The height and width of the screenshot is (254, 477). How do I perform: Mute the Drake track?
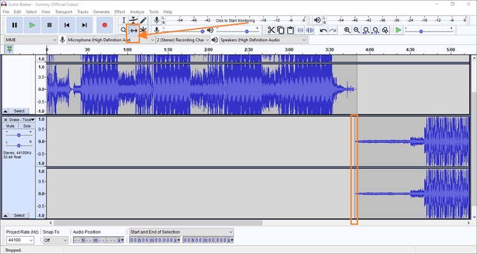click(x=10, y=126)
